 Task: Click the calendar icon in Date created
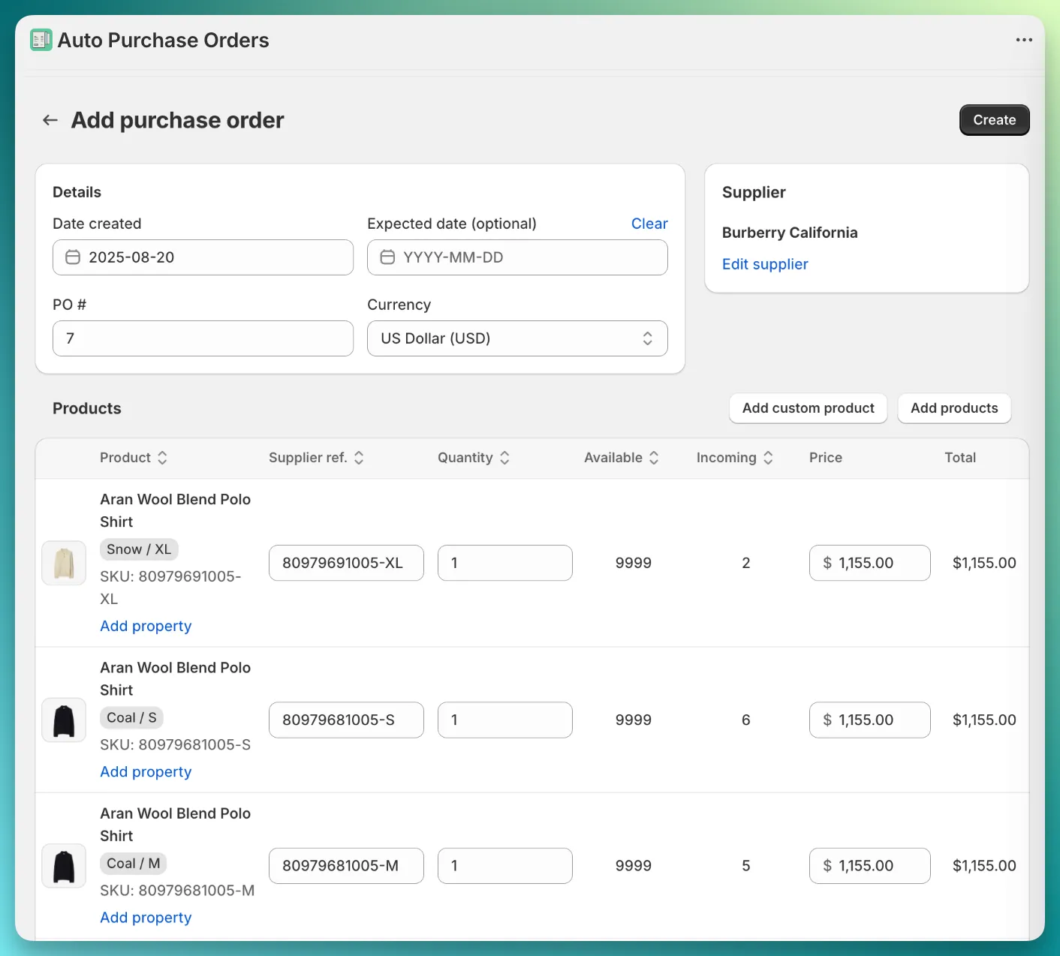[73, 257]
